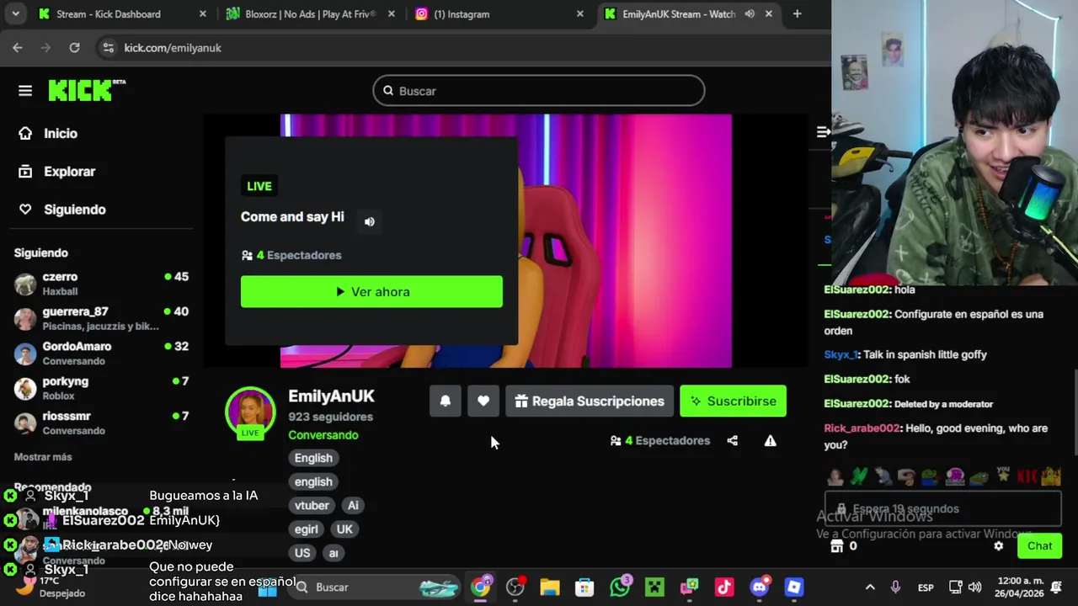Select the egirl tag

(x=307, y=529)
